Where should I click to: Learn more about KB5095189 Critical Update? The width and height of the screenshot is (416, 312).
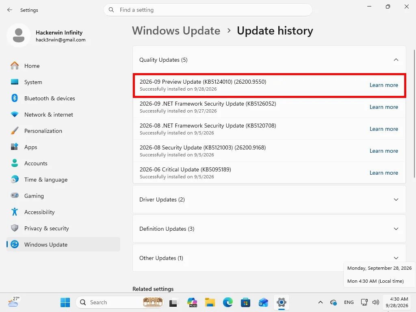383,173
